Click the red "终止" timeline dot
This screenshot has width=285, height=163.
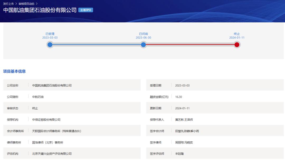click(237, 45)
